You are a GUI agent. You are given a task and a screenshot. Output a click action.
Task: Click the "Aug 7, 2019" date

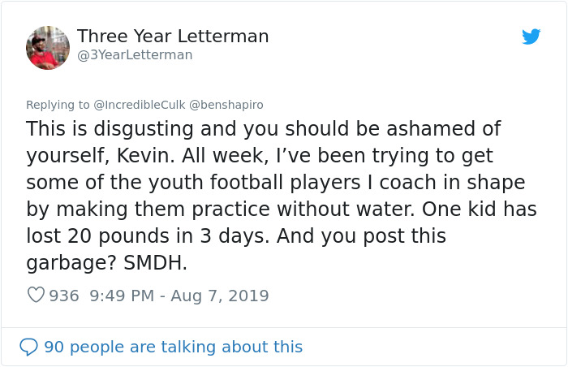pos(221,296)
